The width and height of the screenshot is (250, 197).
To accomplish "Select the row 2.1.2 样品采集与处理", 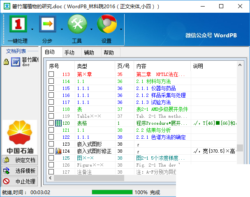I will pyautogui.click(x=142, y=95).
